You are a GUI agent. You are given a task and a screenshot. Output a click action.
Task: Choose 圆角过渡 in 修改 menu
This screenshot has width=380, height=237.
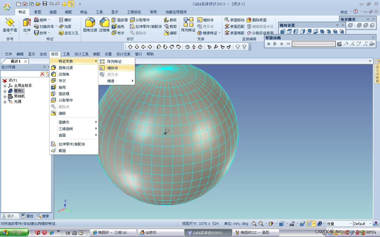pos(74,68)
